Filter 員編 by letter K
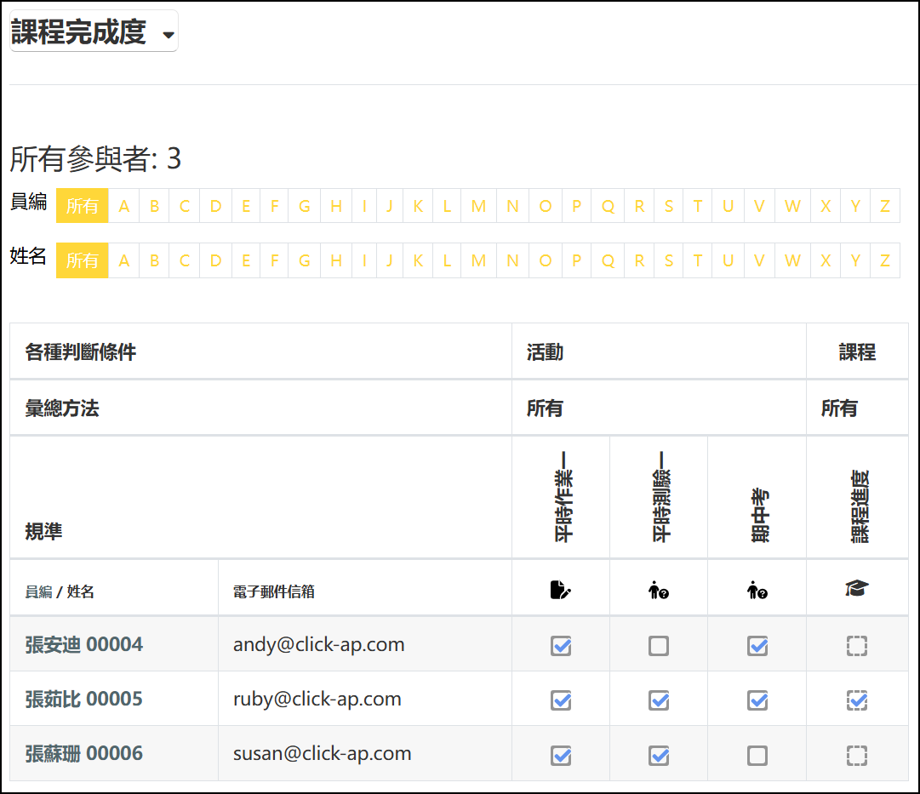The image size is (920, 794). pos(419,206)
